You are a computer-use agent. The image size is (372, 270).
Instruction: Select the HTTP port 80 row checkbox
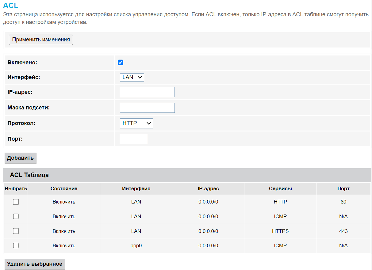pyautogui.click(x=16, y=202)
